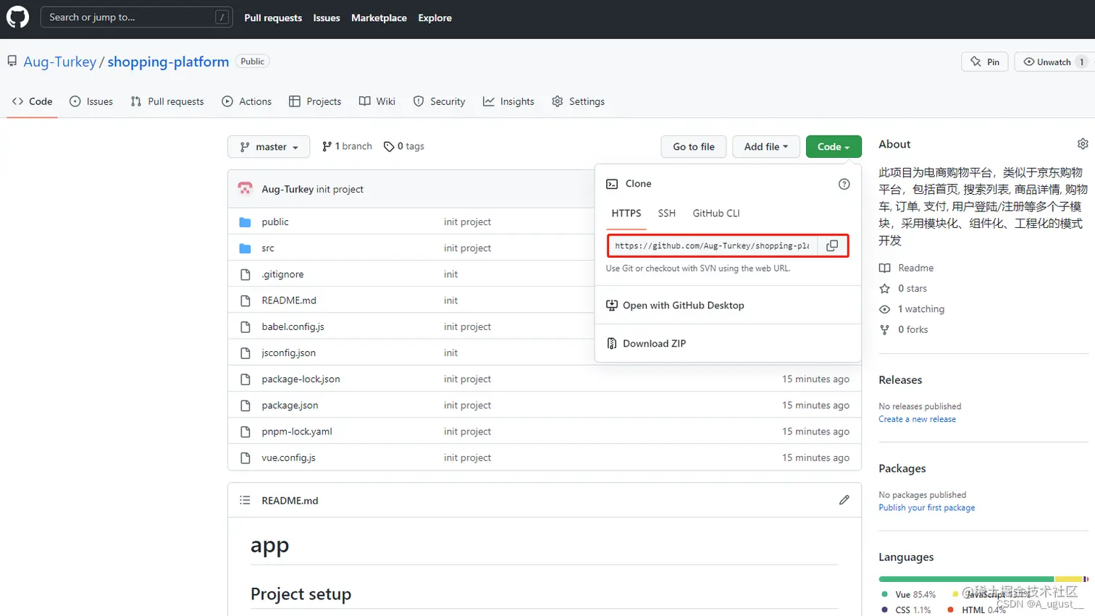The width and height of the screenshot is (1095, 616).
Task: Click the public folder icon
Action: pyautogui.click(x=245, y=222)
